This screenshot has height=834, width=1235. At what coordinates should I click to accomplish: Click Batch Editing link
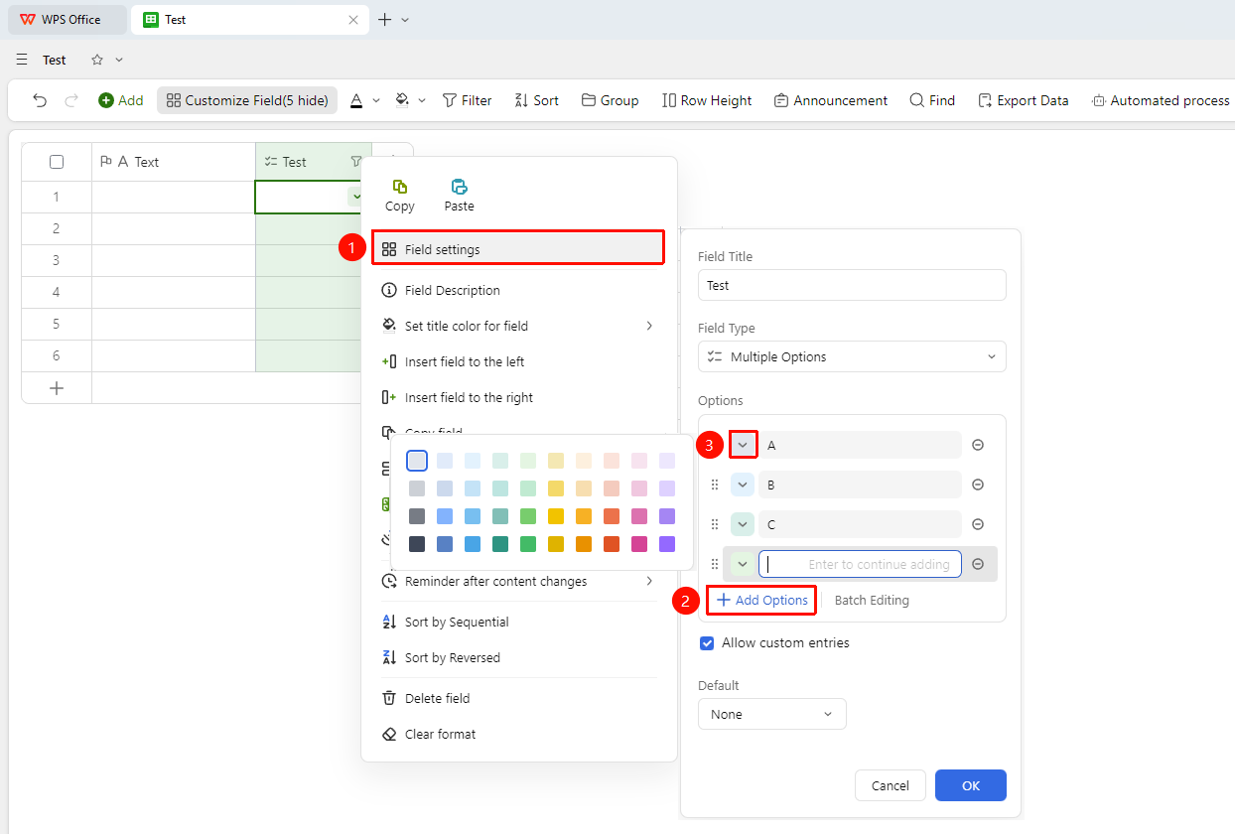click(x=872, y=600)
